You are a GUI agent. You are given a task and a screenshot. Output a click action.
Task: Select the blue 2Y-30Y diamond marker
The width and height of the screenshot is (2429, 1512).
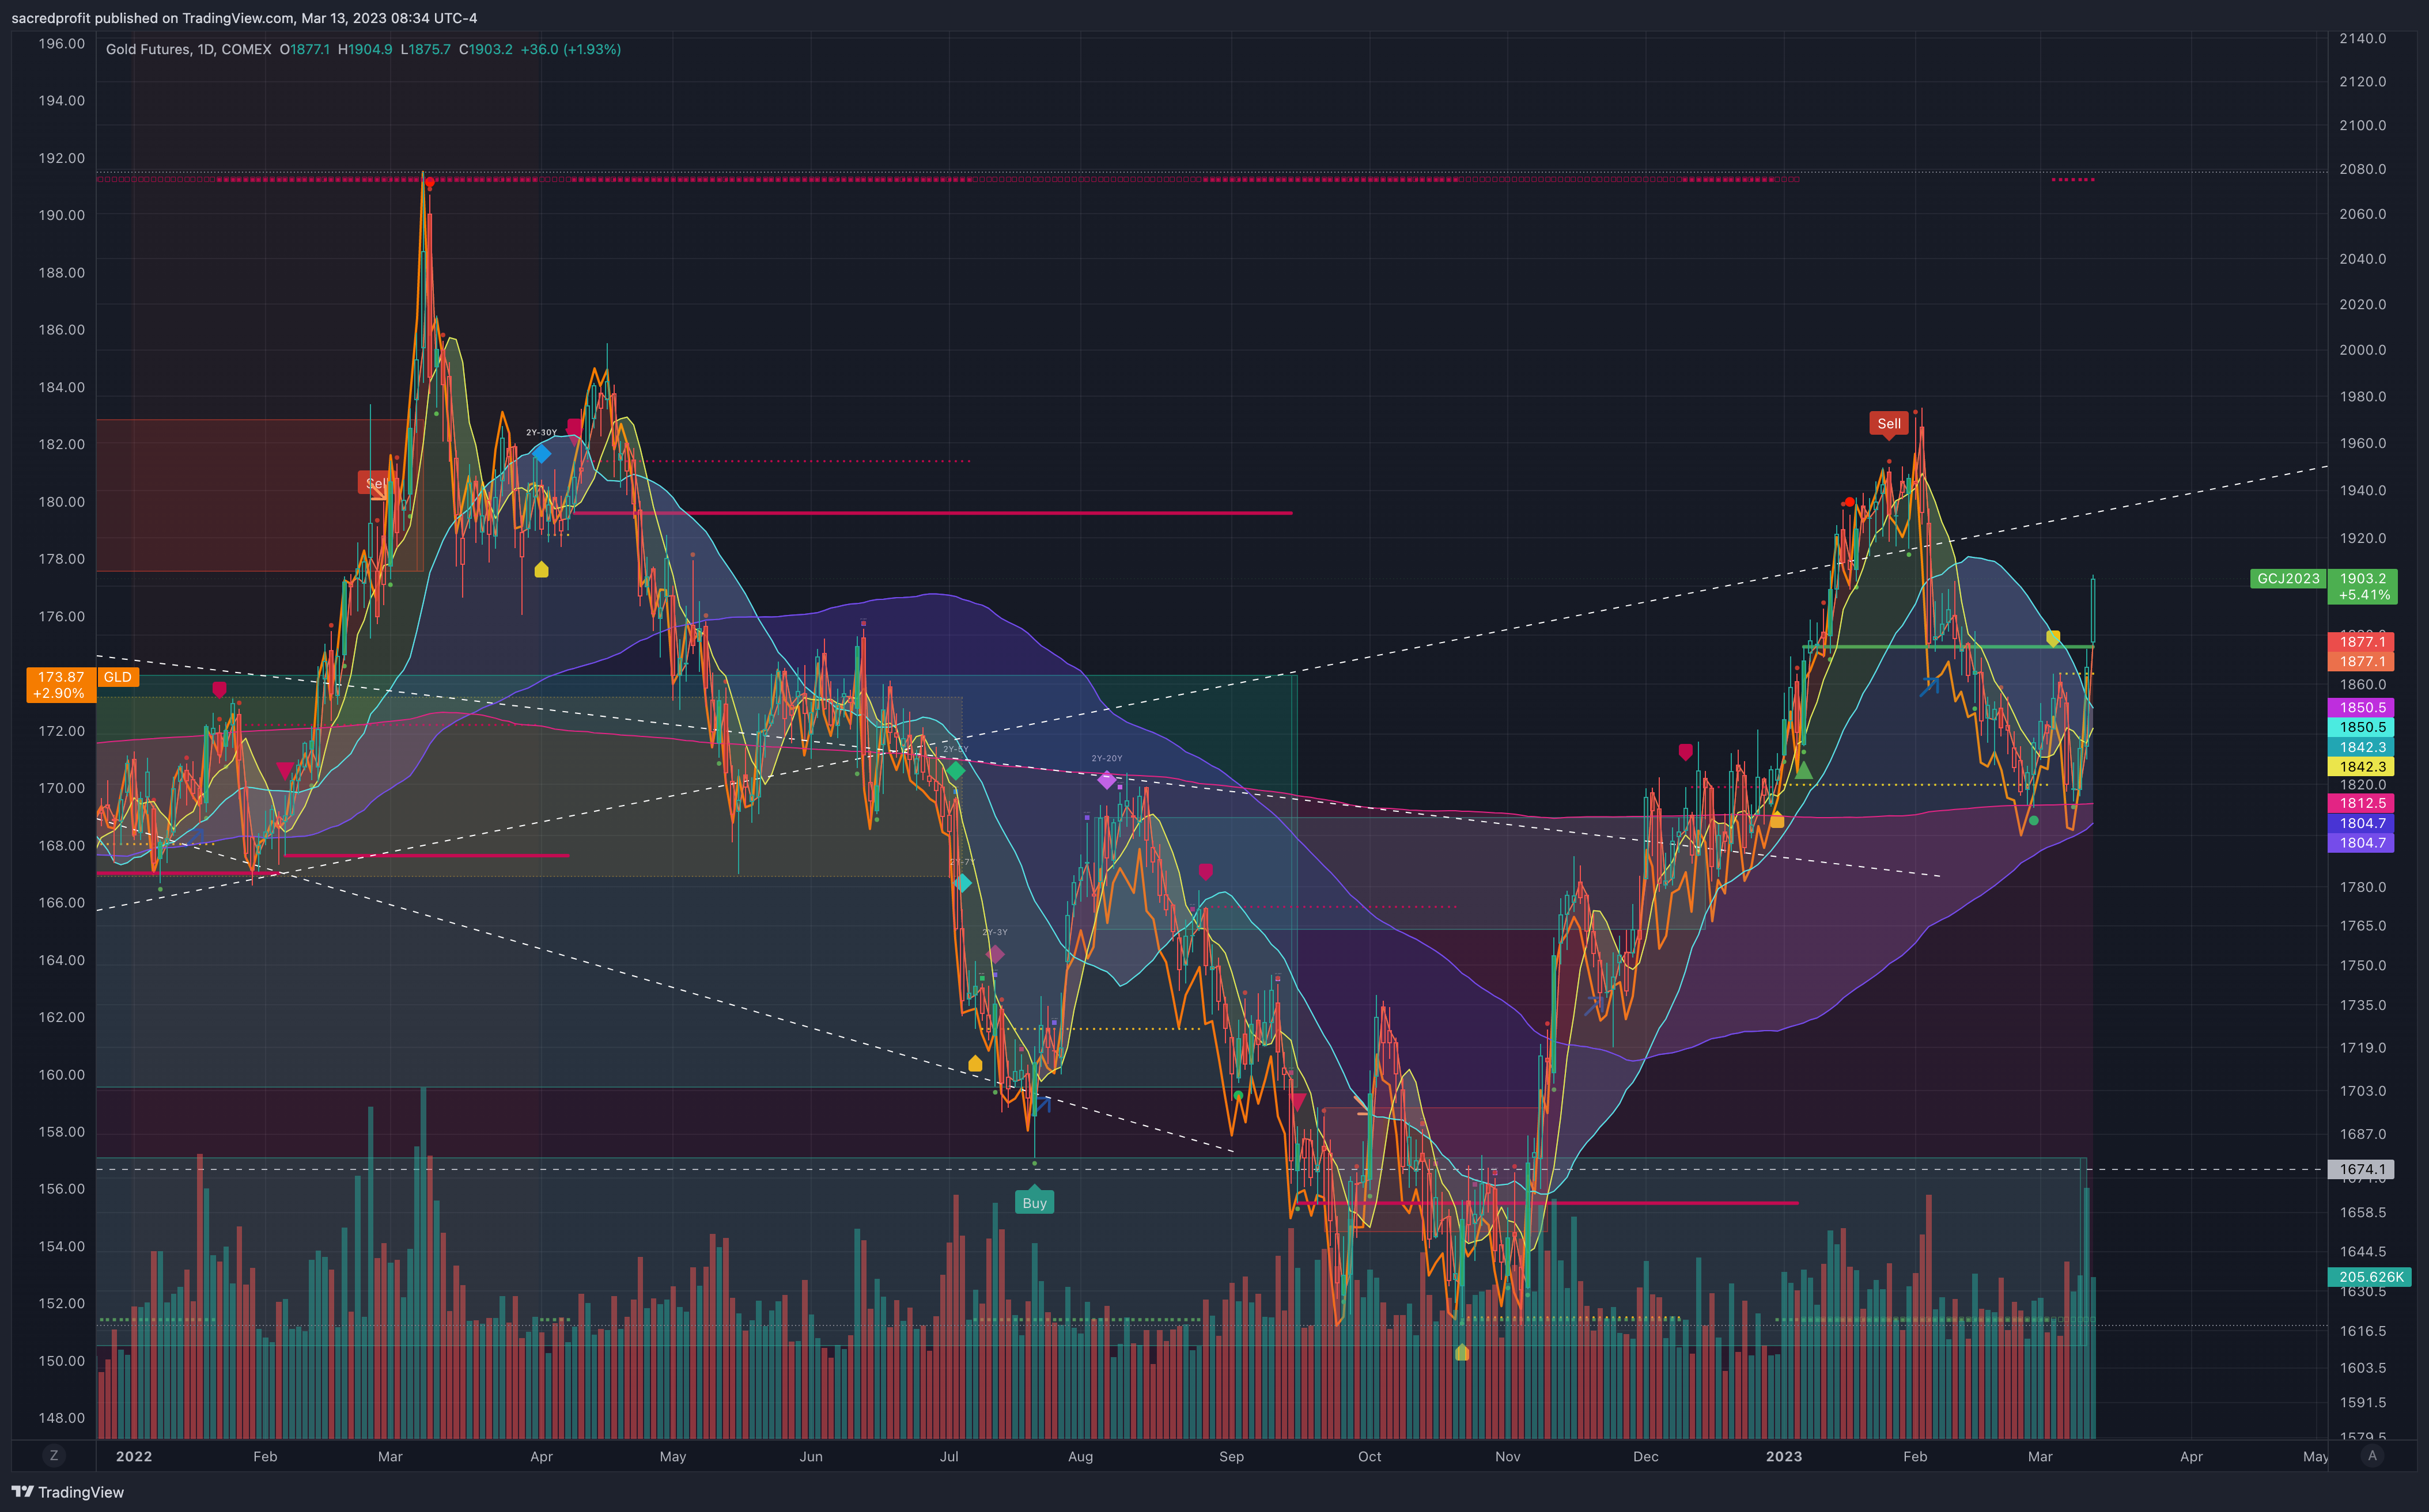pos(540,454)
